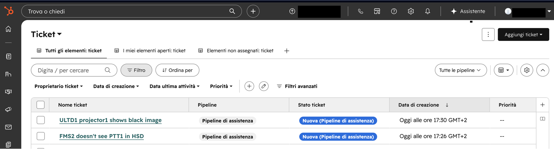Screen dimensions: 554x149
Task: Open the settings gear in the top bar
Action: pyautogui.click(x=411, y=11)
